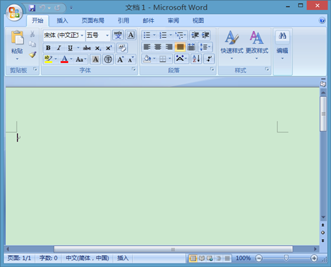Screen dimensions: 331x267
Task: Apply red font color A
Action: click(64, 59)
